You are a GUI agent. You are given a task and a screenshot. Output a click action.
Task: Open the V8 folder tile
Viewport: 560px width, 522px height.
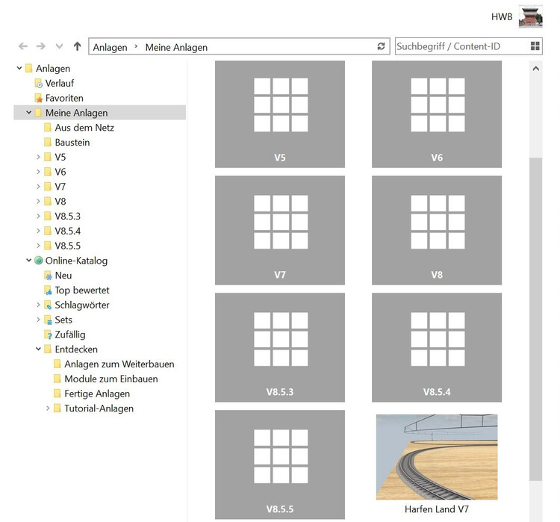pos(437,230)
